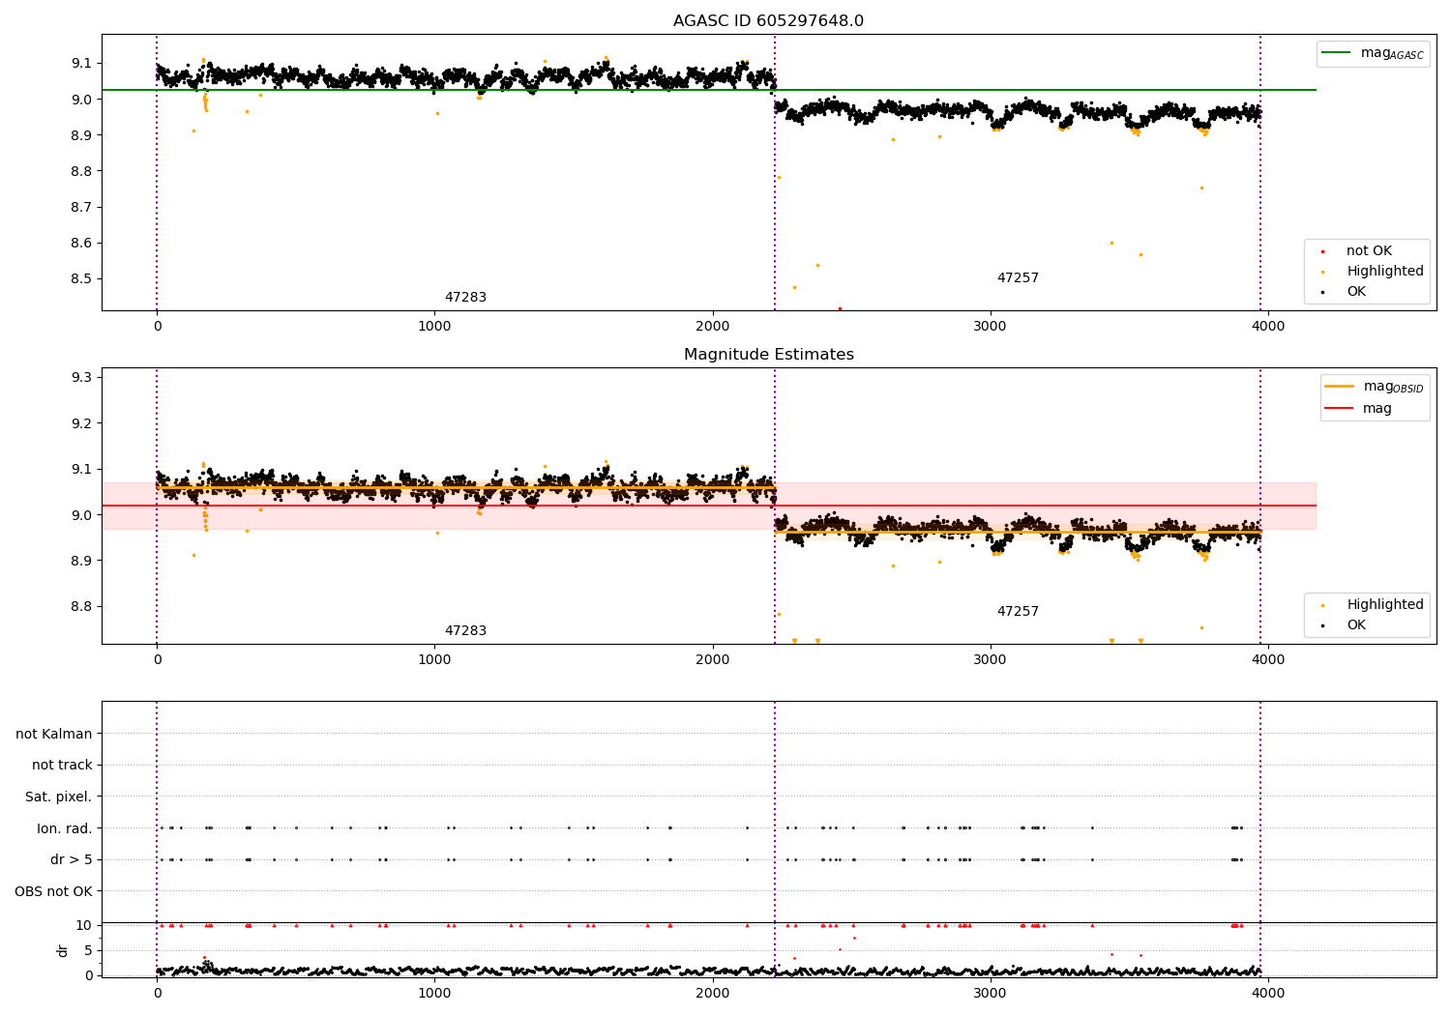
Task: Click the title 'AGASC ID 605297648.0'
Action: 768,21
